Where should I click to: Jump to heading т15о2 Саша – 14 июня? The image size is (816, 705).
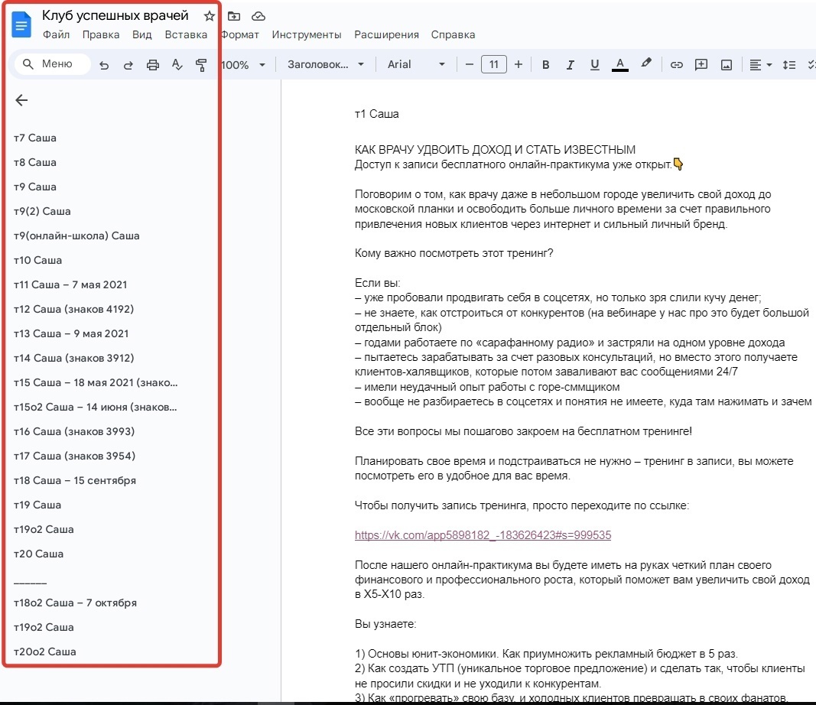pos(96,407)
